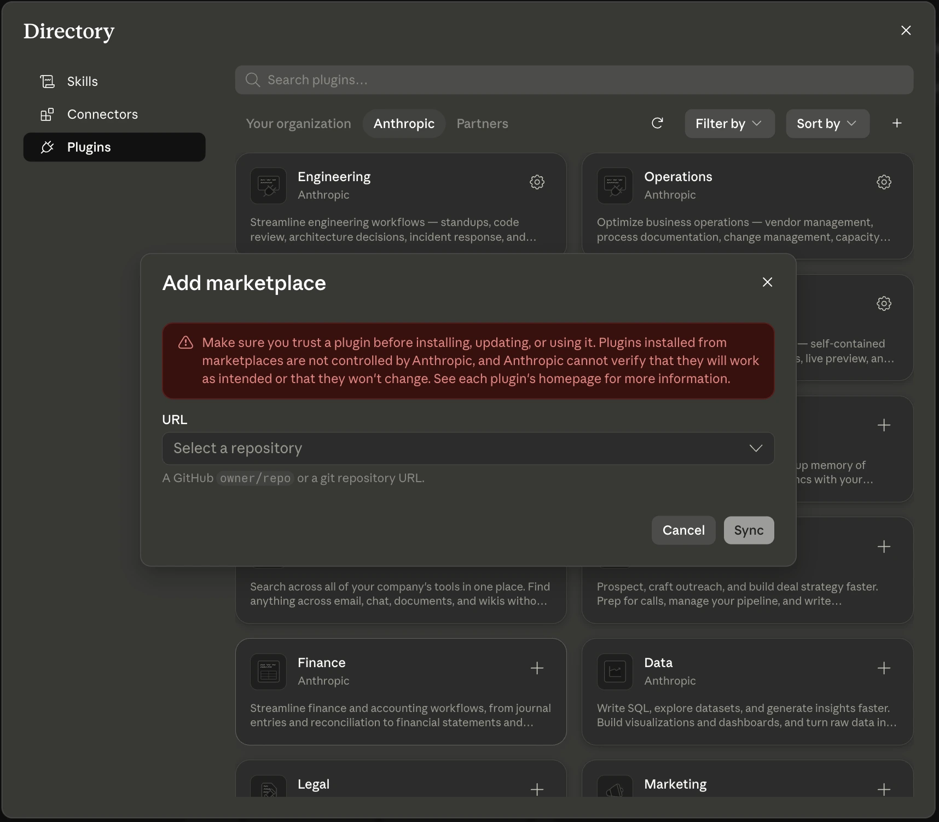Screen dimensions: 939x822
Task: Focus the Search plugins field
Action: [x=574, y=80]
